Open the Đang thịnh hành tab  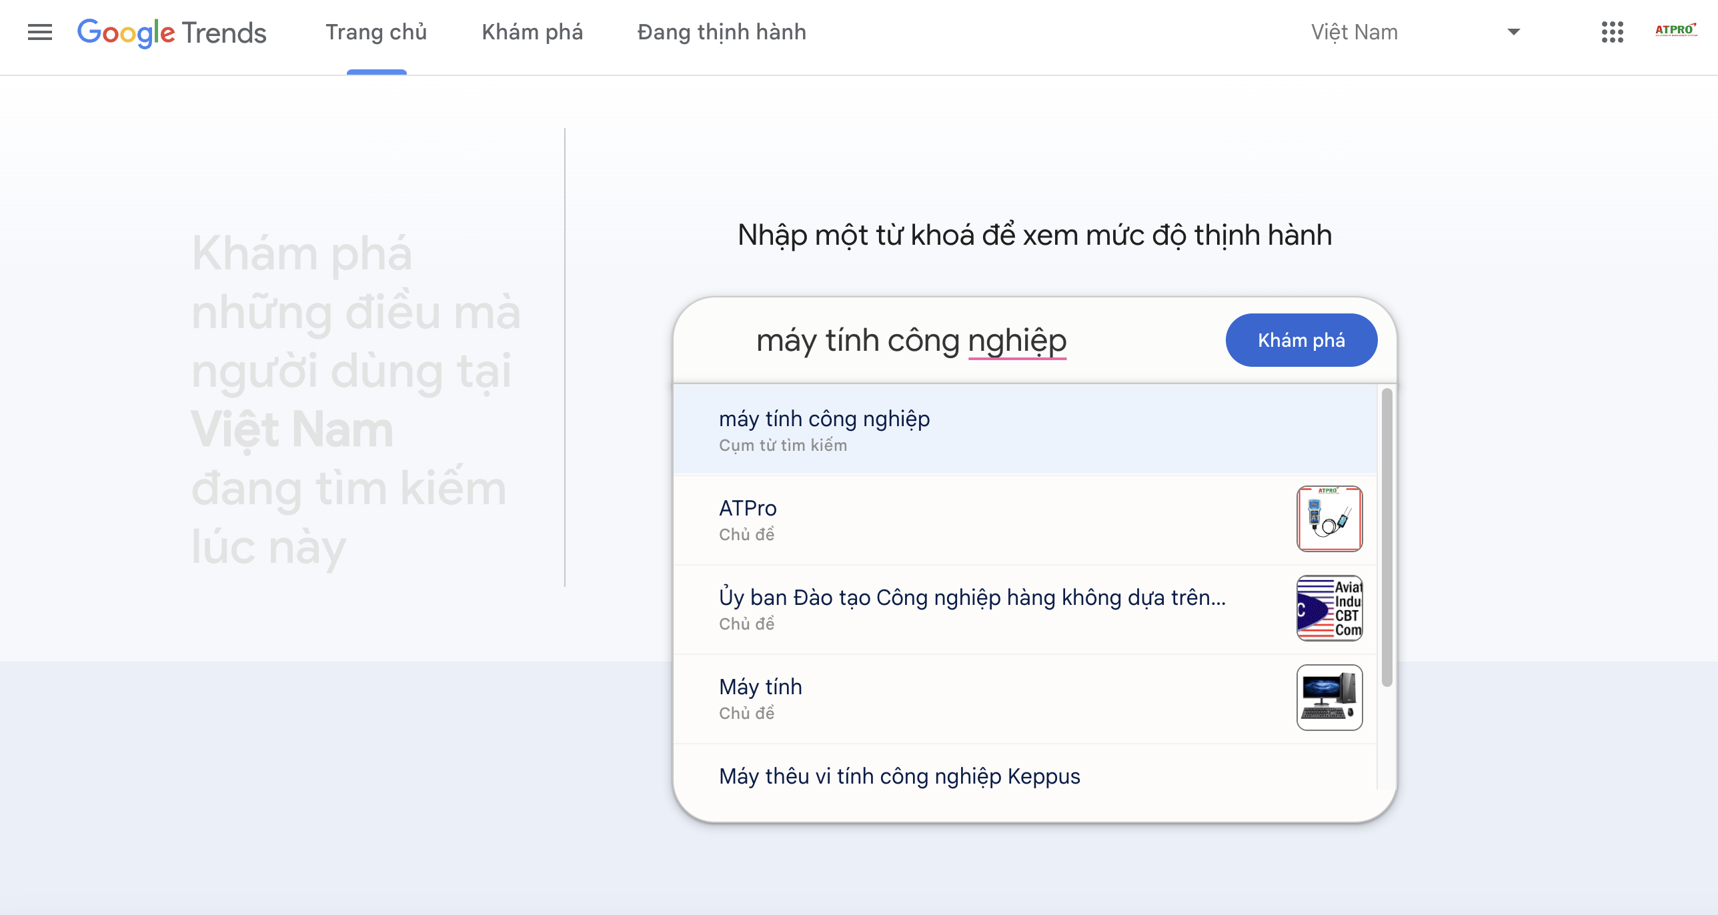click(722, 32)
